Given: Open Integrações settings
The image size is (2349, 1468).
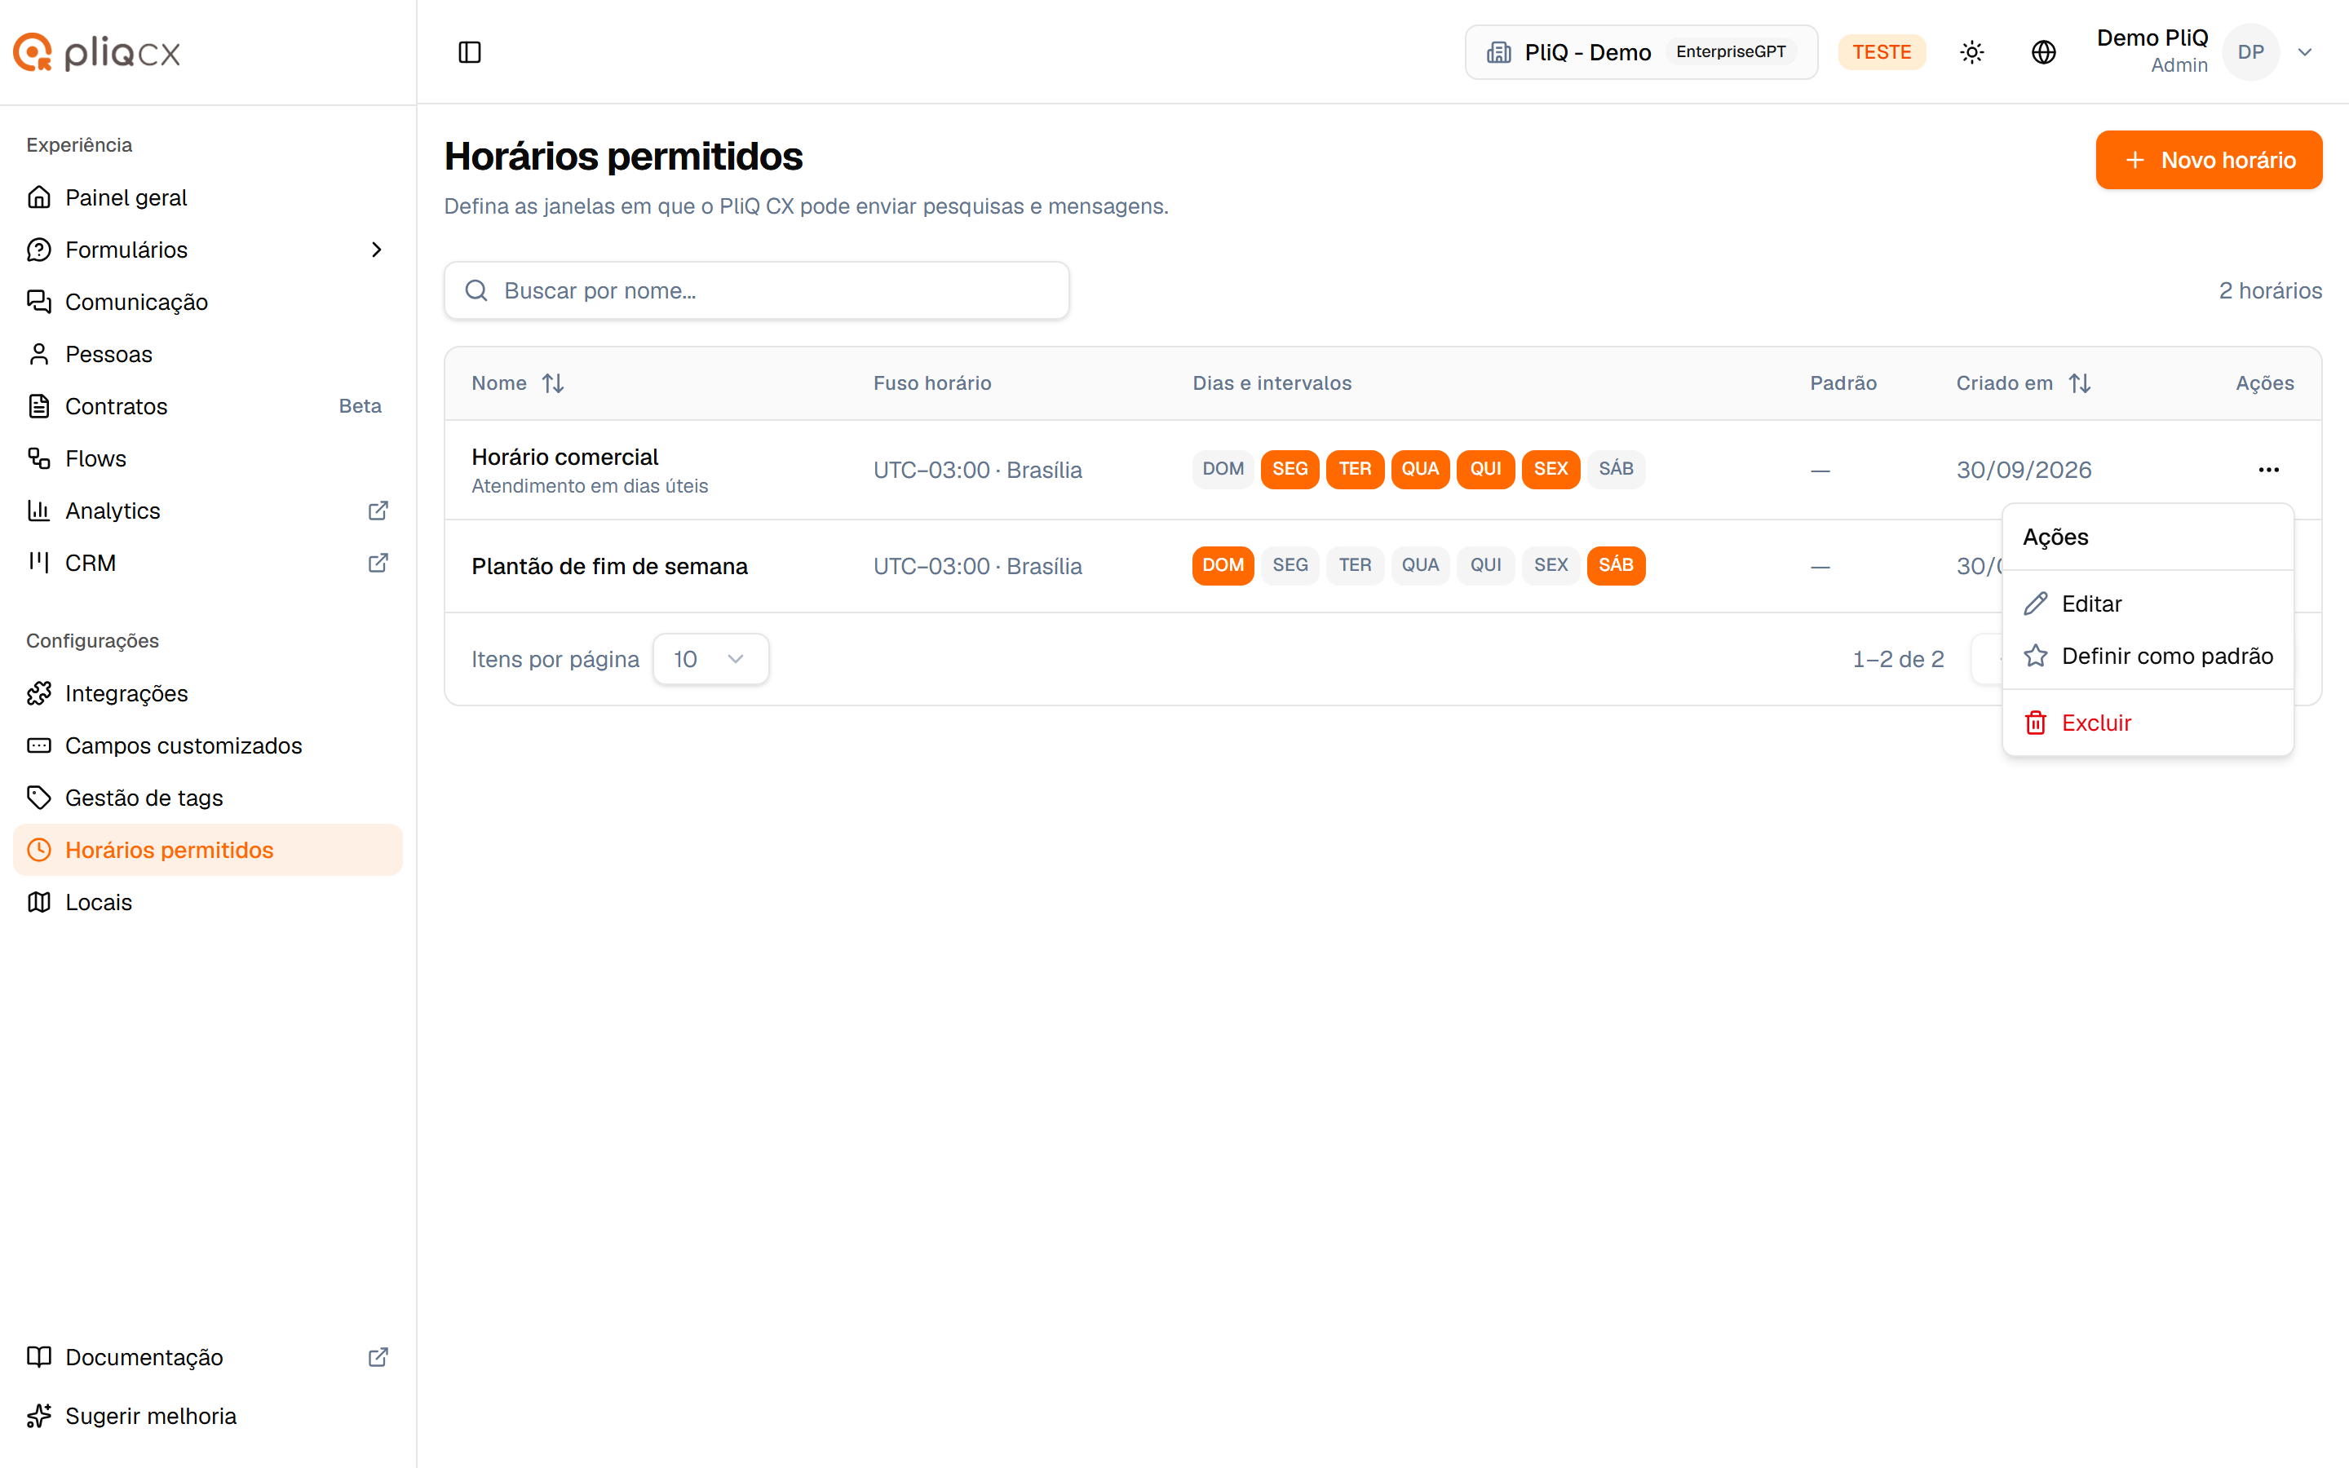Looking at the screenshot, I should pos(208,693).
